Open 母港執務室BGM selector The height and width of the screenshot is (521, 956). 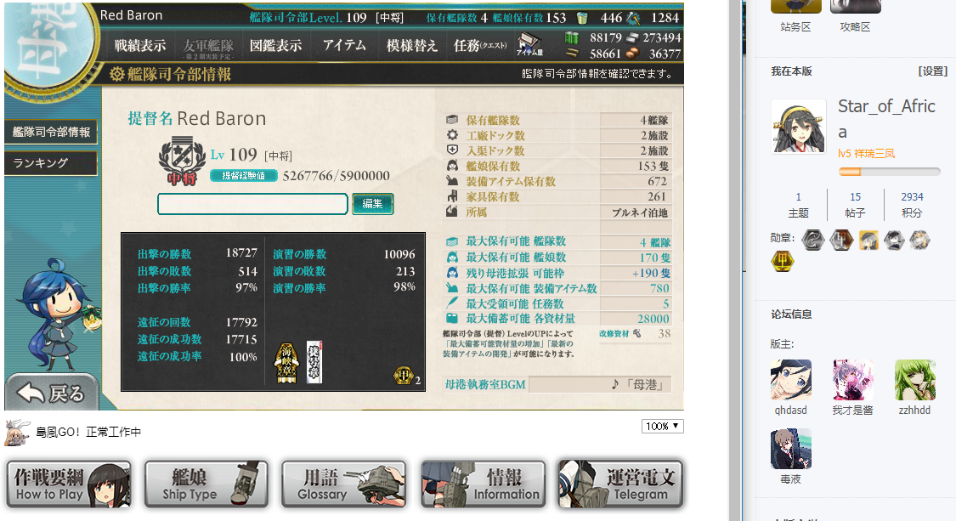(x=600, y=384)
